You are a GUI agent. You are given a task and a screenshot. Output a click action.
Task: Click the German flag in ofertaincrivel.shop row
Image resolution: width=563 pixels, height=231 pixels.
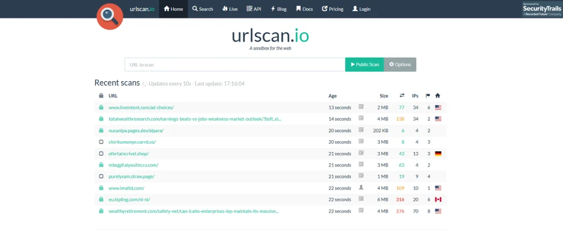click(438, 154)
